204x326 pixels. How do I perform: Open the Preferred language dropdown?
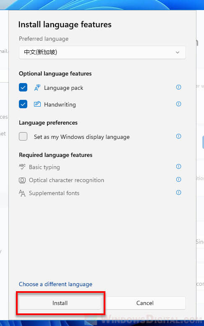point(102,52)
